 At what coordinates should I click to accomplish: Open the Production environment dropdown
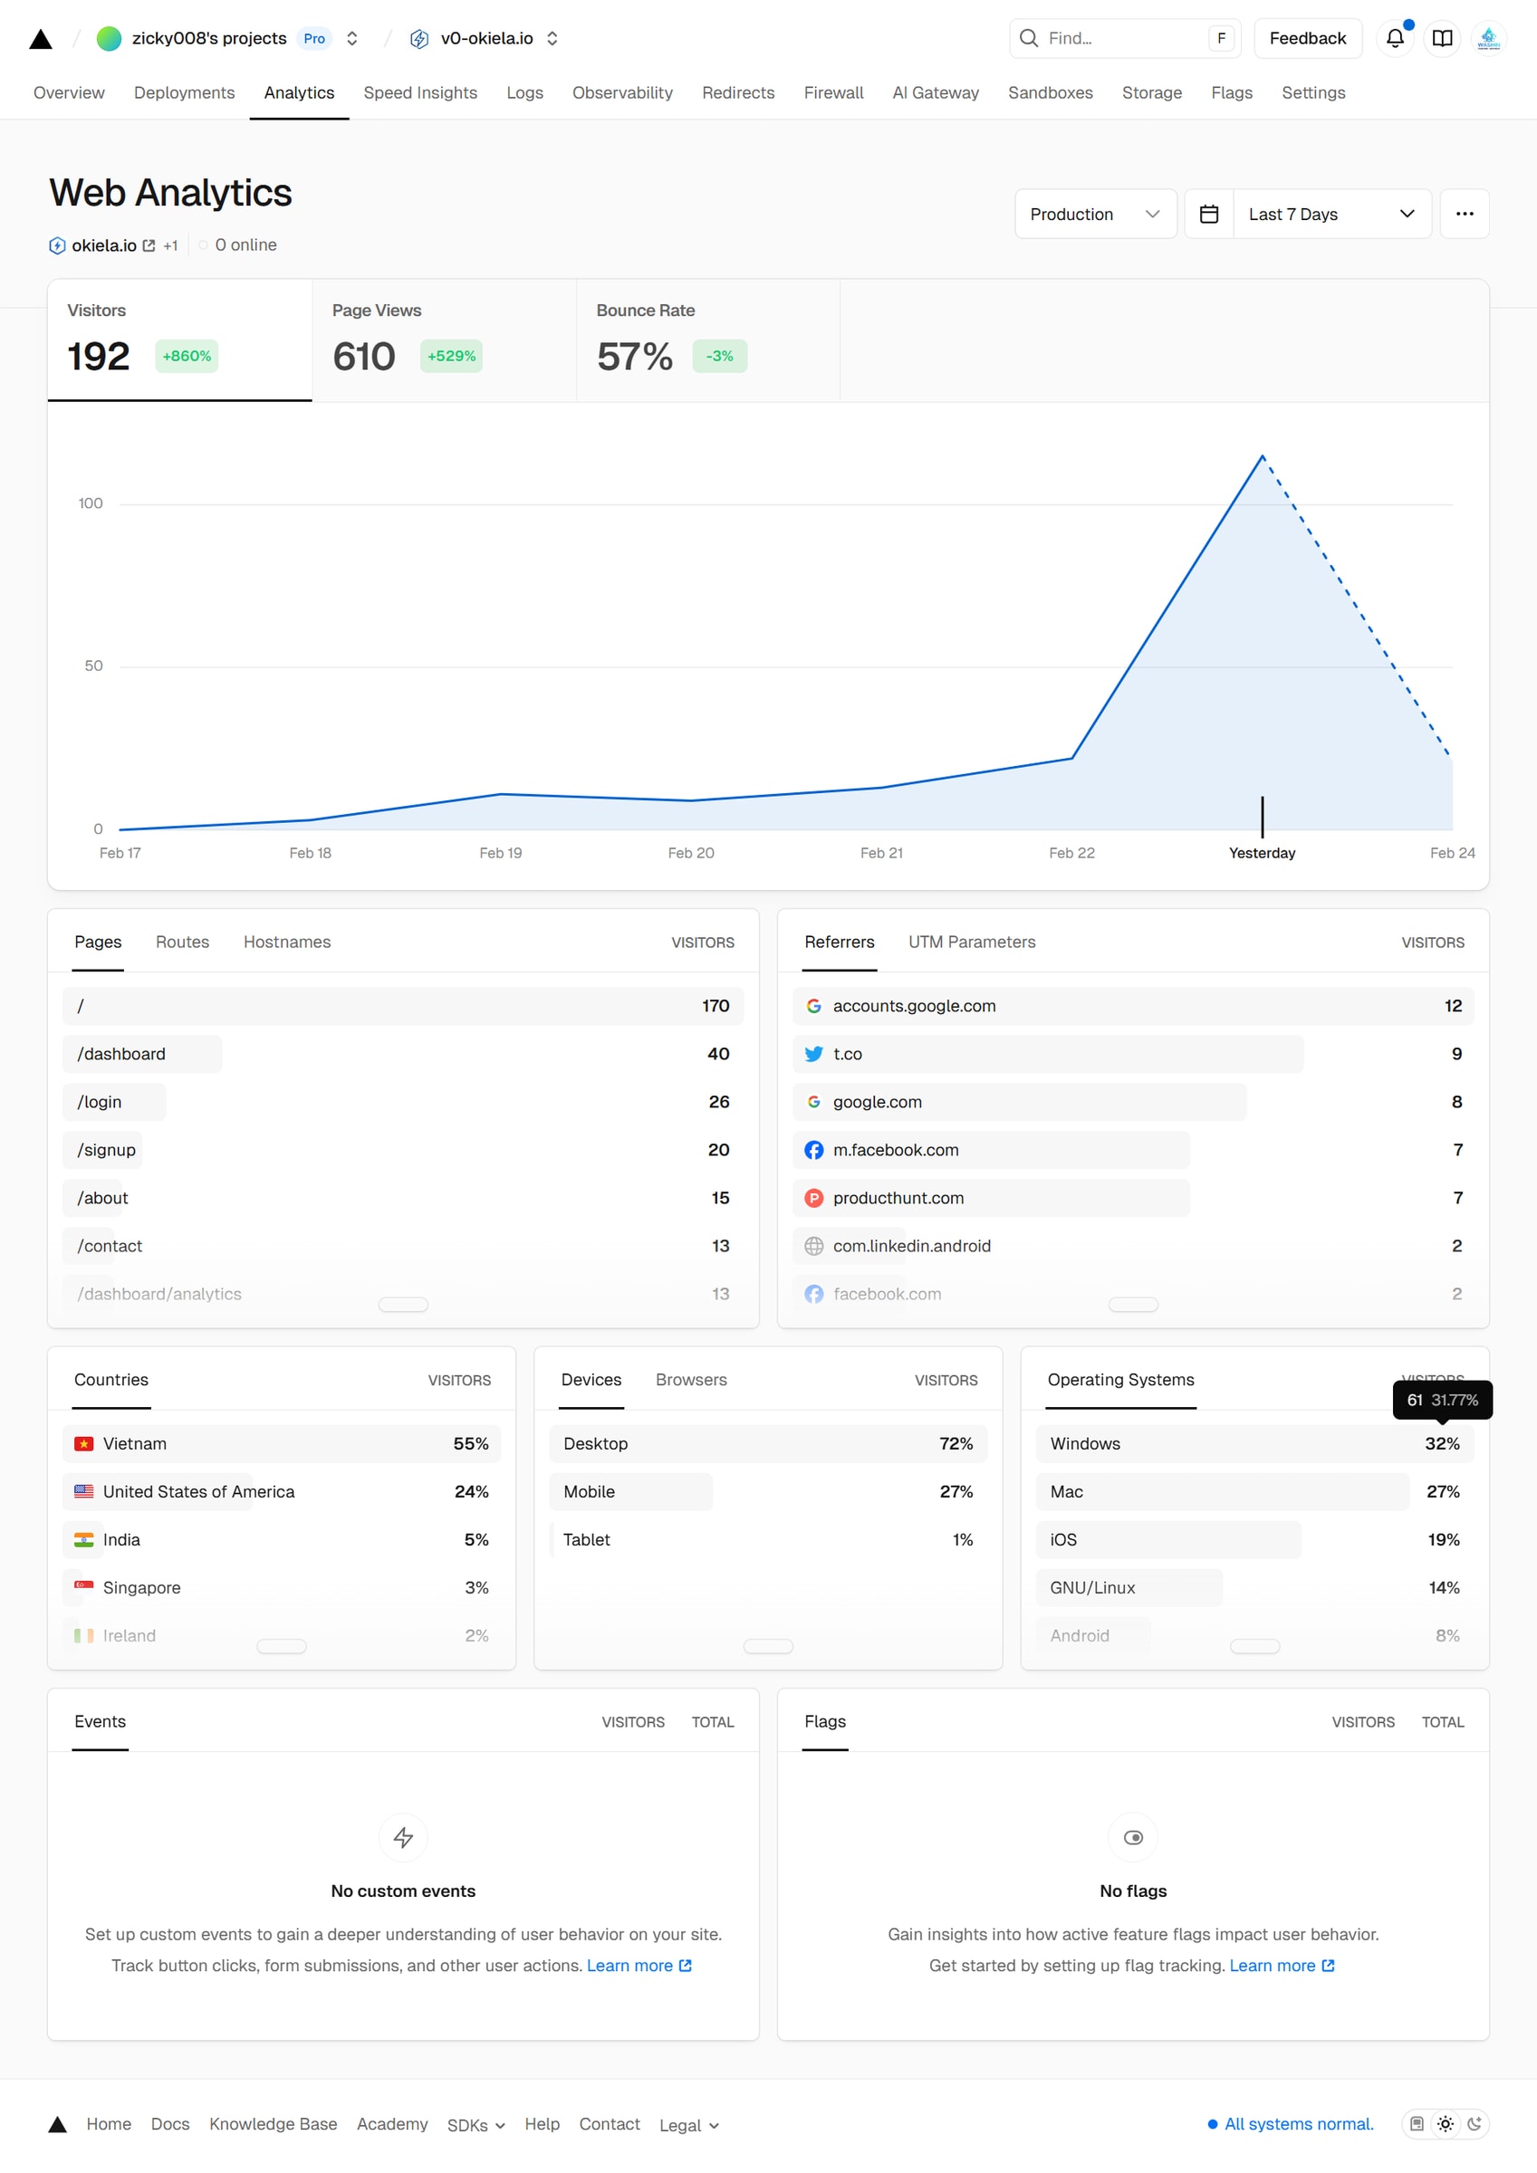coord(1095,214)
